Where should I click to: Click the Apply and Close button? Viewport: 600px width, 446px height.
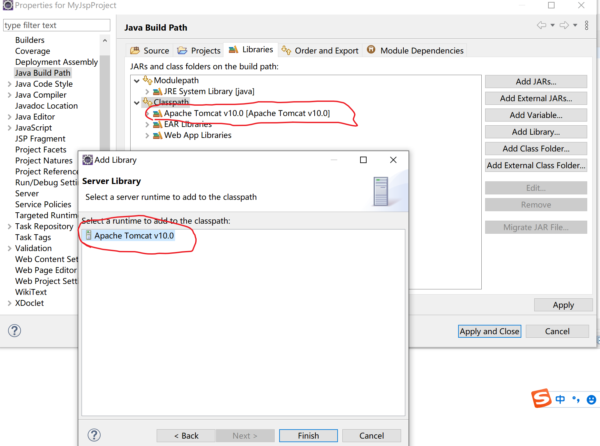point(489,331)
